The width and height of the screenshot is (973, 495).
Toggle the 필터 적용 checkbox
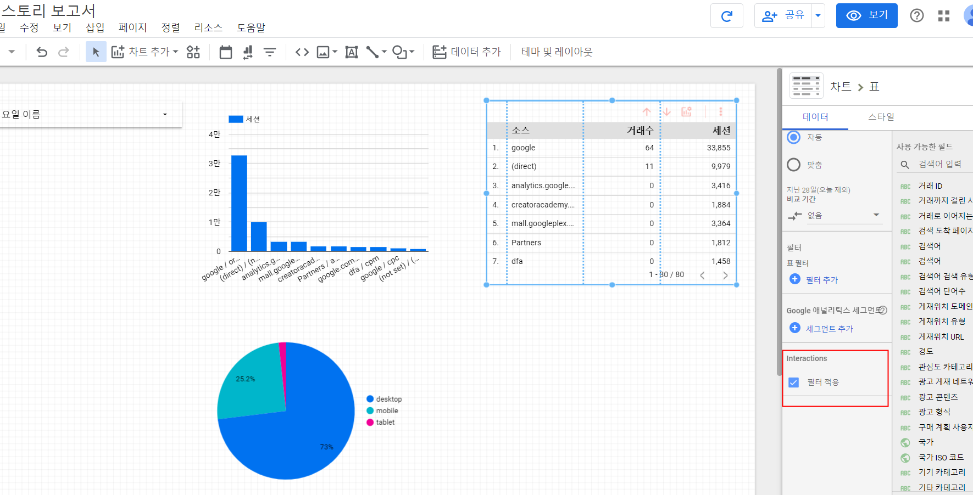(793, 383)
